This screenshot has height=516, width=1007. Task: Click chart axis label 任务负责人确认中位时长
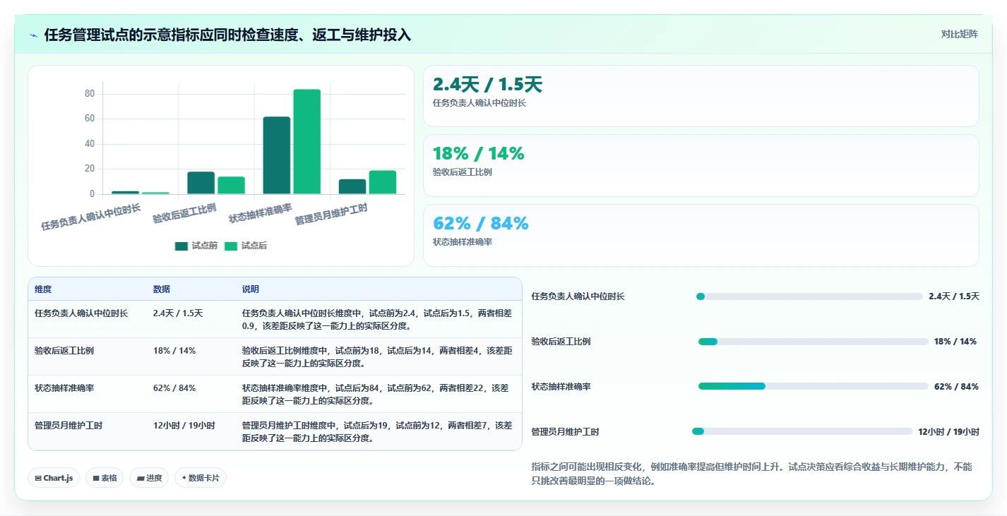pos(91,217)
